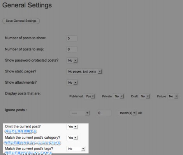Viewport: 183px width, 155px height.
Task: Change the Published posts Yes dropdown
Action: pos(90,96)
